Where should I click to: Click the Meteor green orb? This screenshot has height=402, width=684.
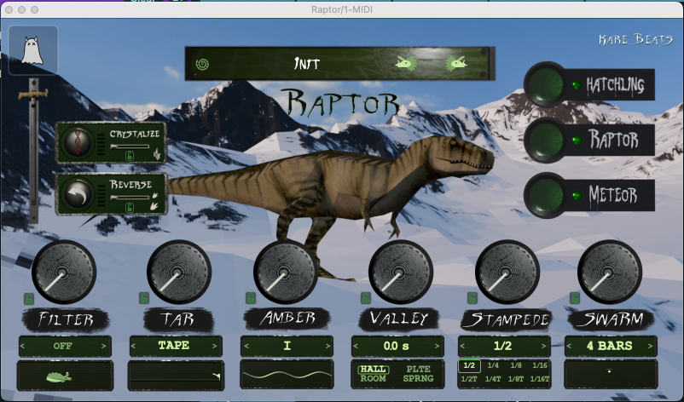pyautogui.click(x=545, y=195)
